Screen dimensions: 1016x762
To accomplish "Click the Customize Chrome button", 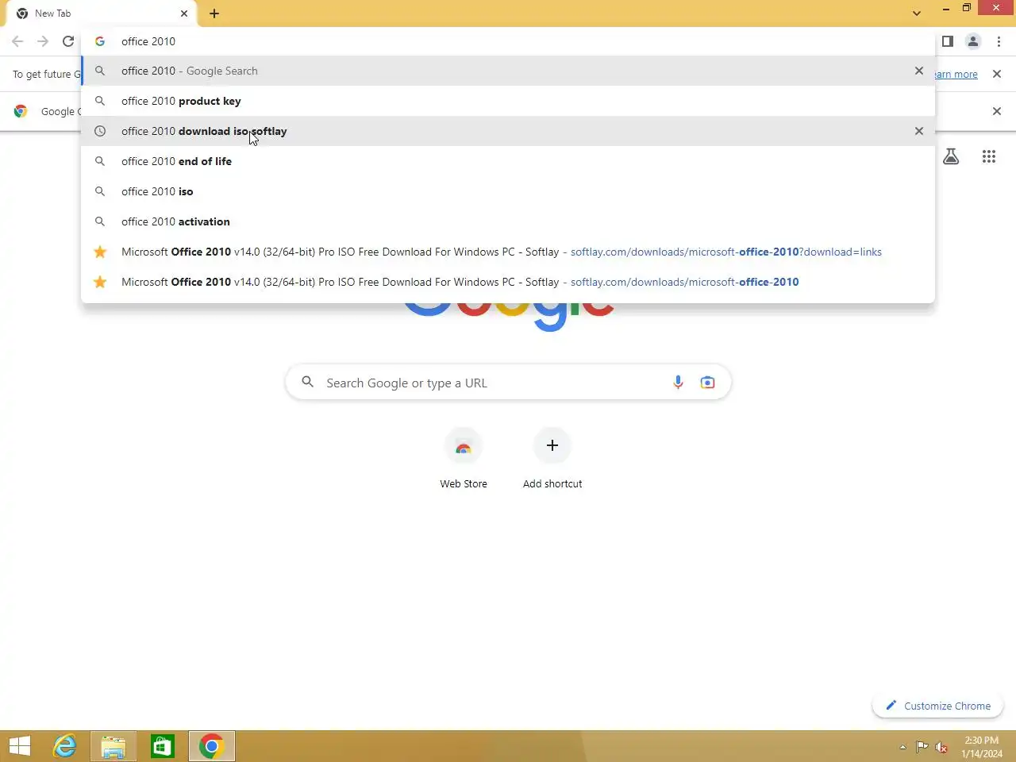I will click(x=938, y=706).
